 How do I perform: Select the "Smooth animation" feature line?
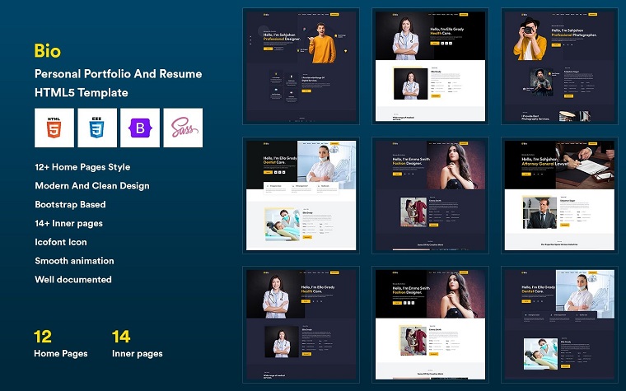click(74, 260)
